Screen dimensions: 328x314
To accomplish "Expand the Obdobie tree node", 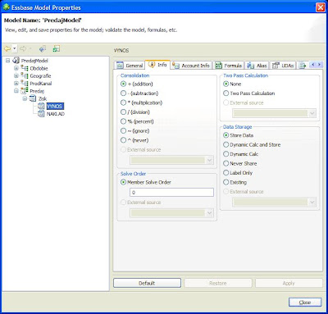I will tap(16, 68).
